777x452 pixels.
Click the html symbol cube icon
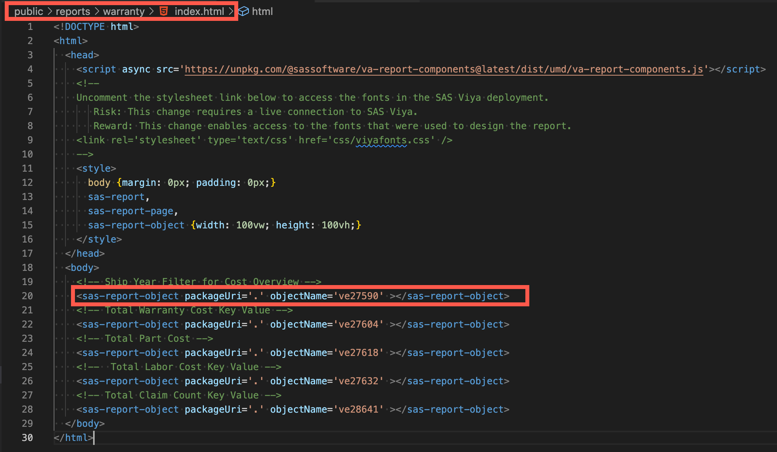244,11
